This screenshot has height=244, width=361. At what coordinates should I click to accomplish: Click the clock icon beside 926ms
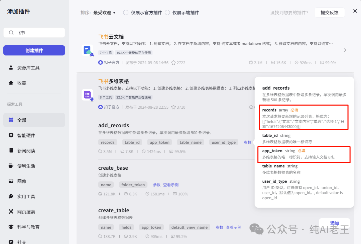click(x=296, y=62)
